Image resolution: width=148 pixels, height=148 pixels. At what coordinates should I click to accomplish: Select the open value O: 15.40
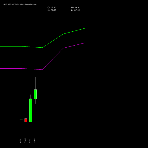click(52, 10)
